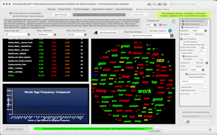Click the icon beside View Words Clouds
This screenshot has height=135, width=217.
point(96,33)
